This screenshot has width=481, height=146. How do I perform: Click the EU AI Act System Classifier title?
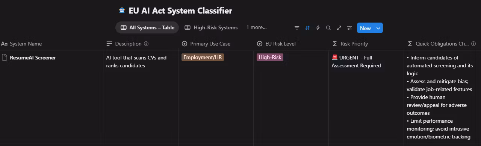pos(180,11)
